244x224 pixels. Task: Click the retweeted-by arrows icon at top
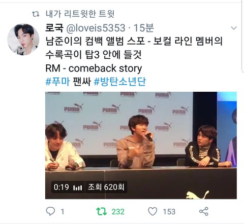(36, 14)
